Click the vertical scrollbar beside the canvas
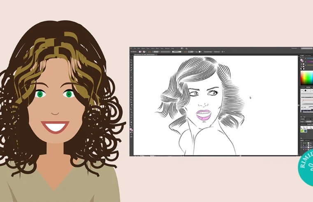This screenshot has width=313, height=202. point(299,105)
